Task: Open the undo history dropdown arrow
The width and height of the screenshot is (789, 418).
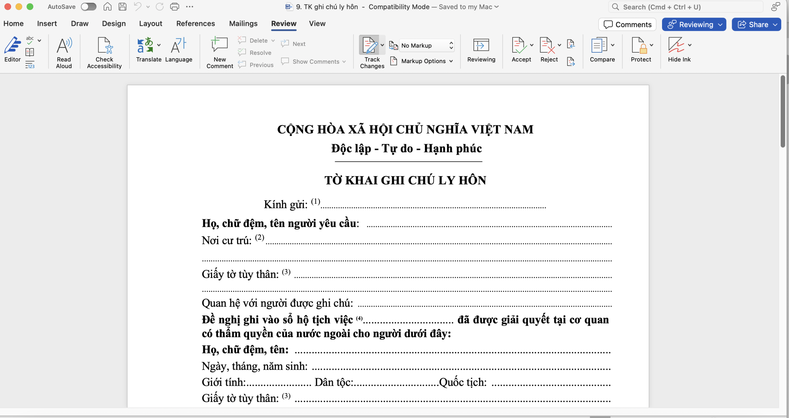Action: pyautogui.click(x=148, y=6)
